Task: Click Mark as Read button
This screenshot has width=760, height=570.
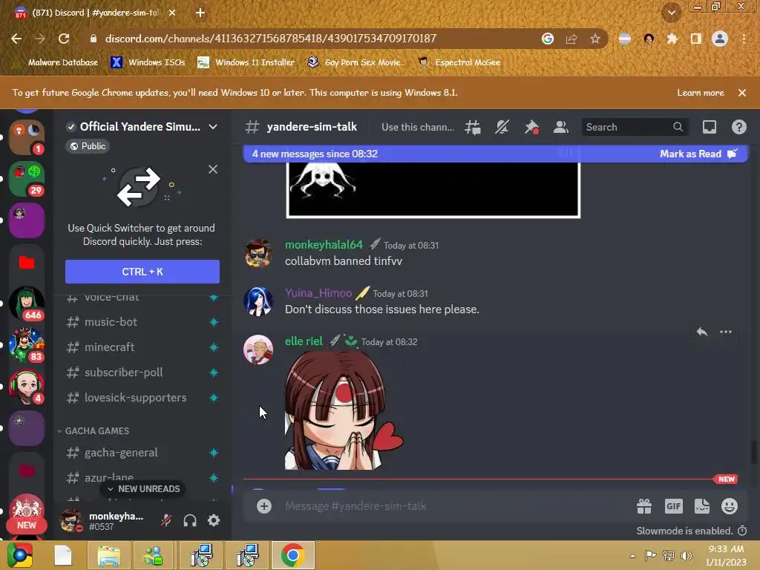Action: tap(698, 154)
